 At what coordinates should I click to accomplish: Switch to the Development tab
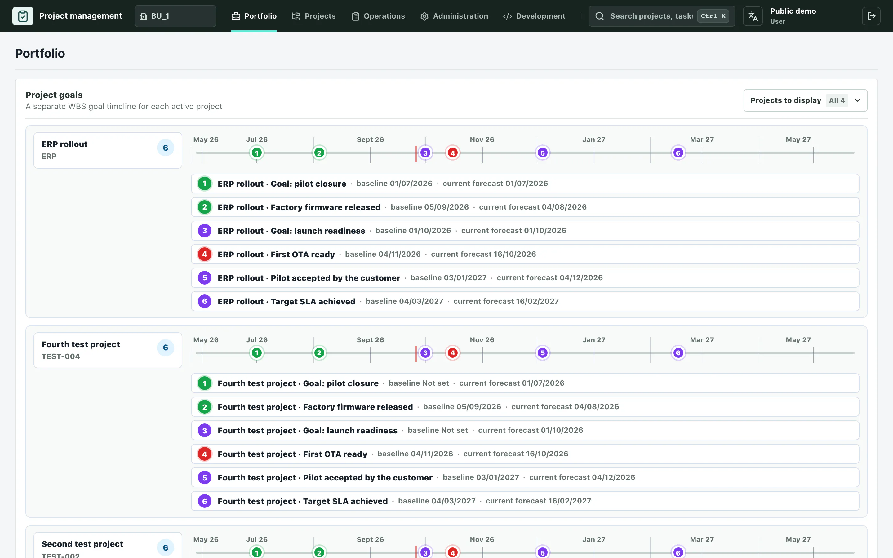pyautogui.click(x=534, y=16)
